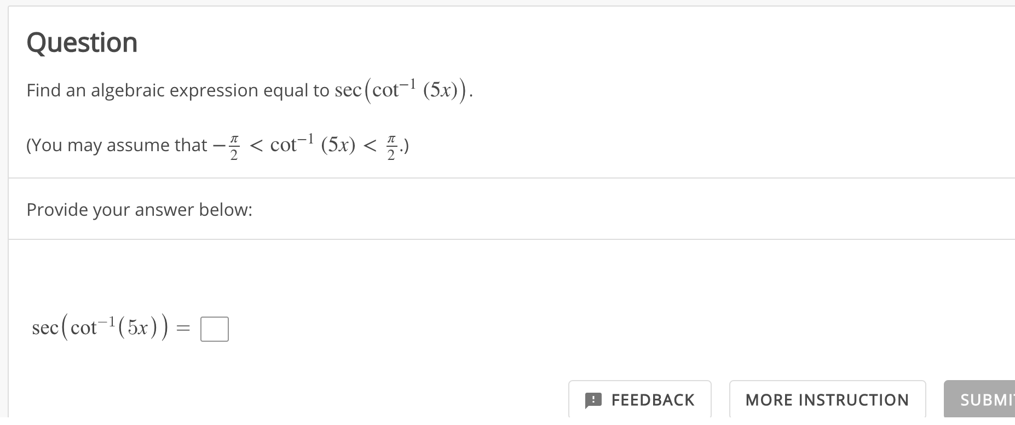Click the Question heading
This screenshot has width=1015, height=425.
pos(82,42)
